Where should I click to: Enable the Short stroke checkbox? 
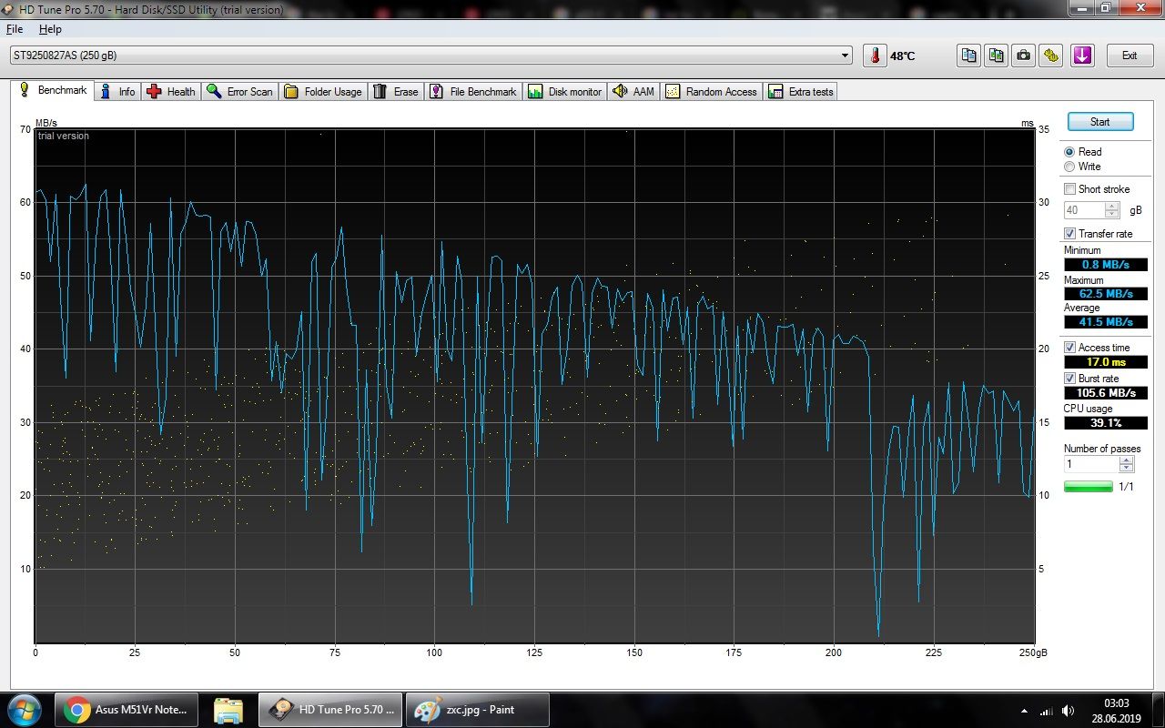(x=1070, y=189)
